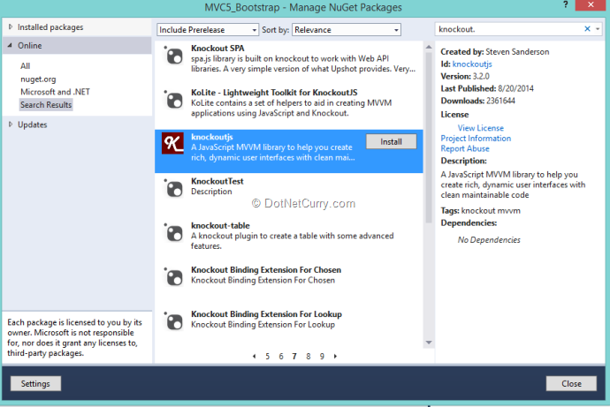The height and width of the screenshot is (407, 610).
Task: Go to next results pages arrow
Action: [x=335, y=356]
